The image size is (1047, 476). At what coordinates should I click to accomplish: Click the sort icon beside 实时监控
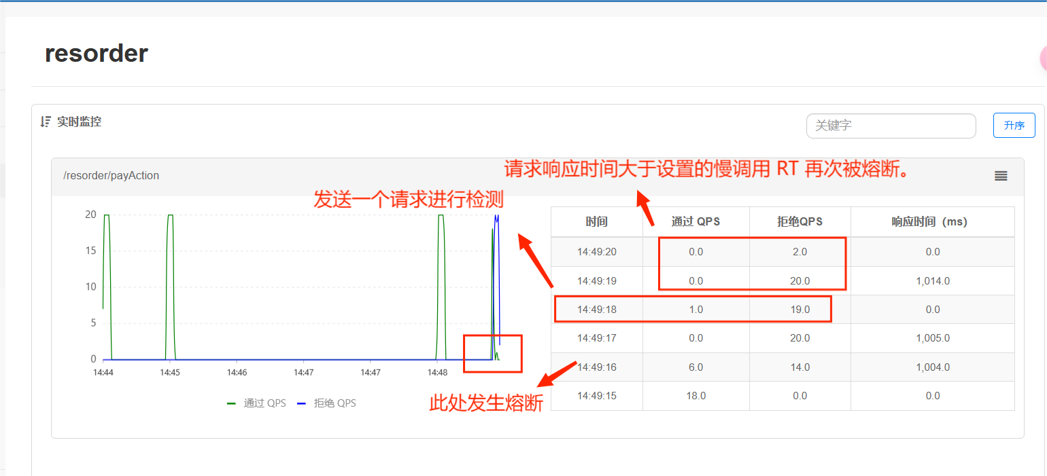[46, 122]
